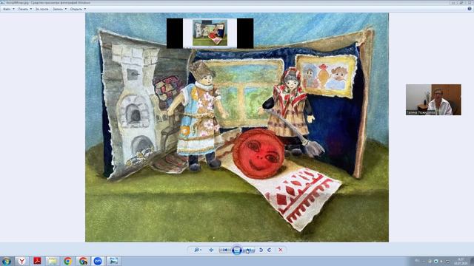474x266 pixels.
Task: Open the Запись dropdown menu
Action: tap(59, 9)
